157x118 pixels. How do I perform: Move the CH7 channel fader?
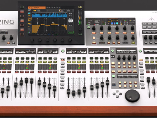coord(26,80)
